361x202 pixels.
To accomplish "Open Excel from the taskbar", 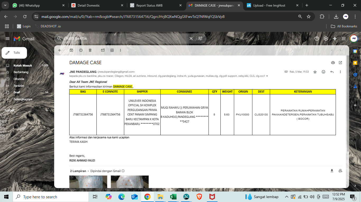I will tap(173, 197).
